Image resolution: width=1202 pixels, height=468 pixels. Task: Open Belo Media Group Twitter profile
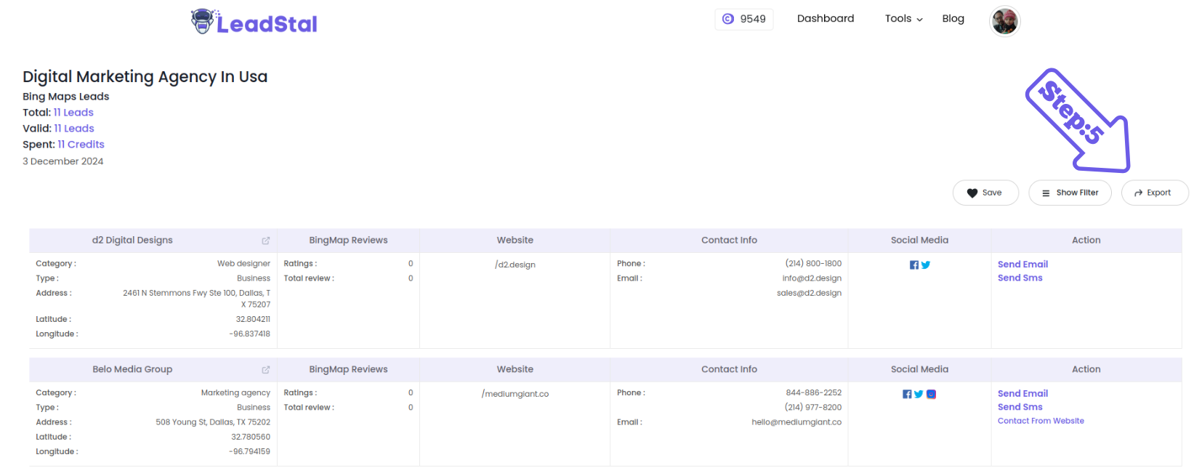point(919,395)
